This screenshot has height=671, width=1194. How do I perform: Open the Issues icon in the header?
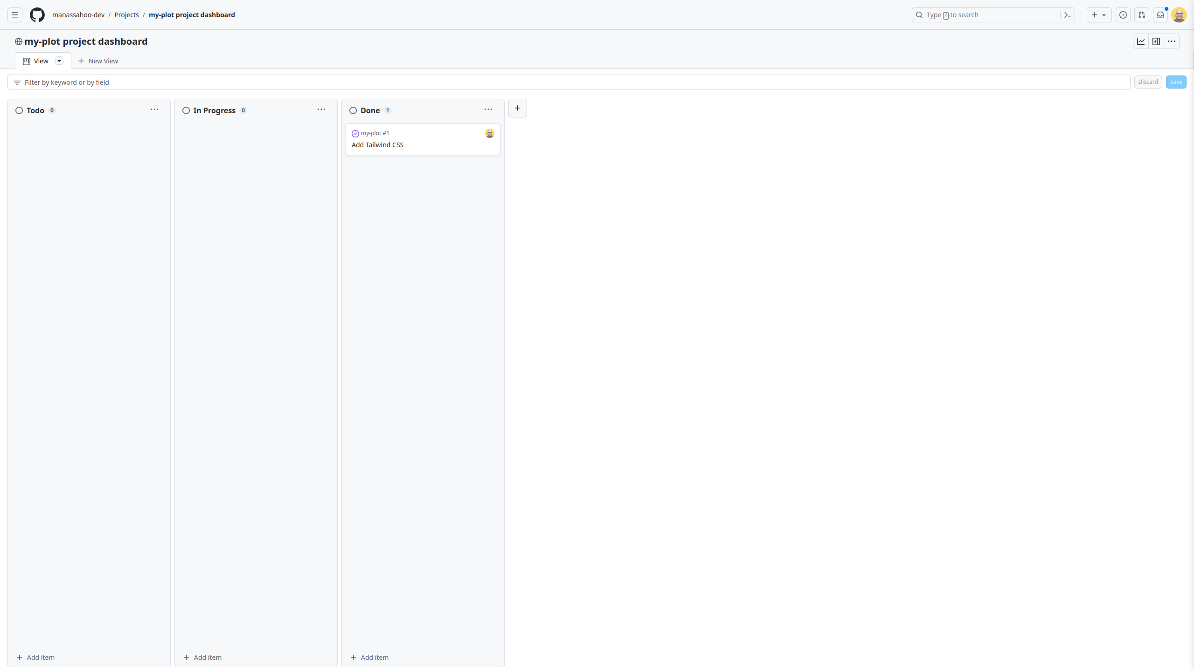point(1123,14)
